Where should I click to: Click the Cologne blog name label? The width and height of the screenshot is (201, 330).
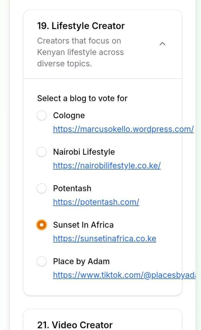69,115
